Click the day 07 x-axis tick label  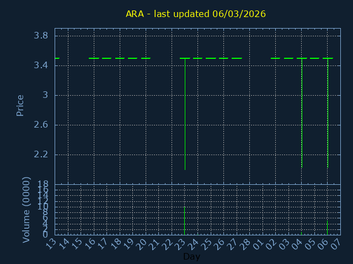[336, 244]
